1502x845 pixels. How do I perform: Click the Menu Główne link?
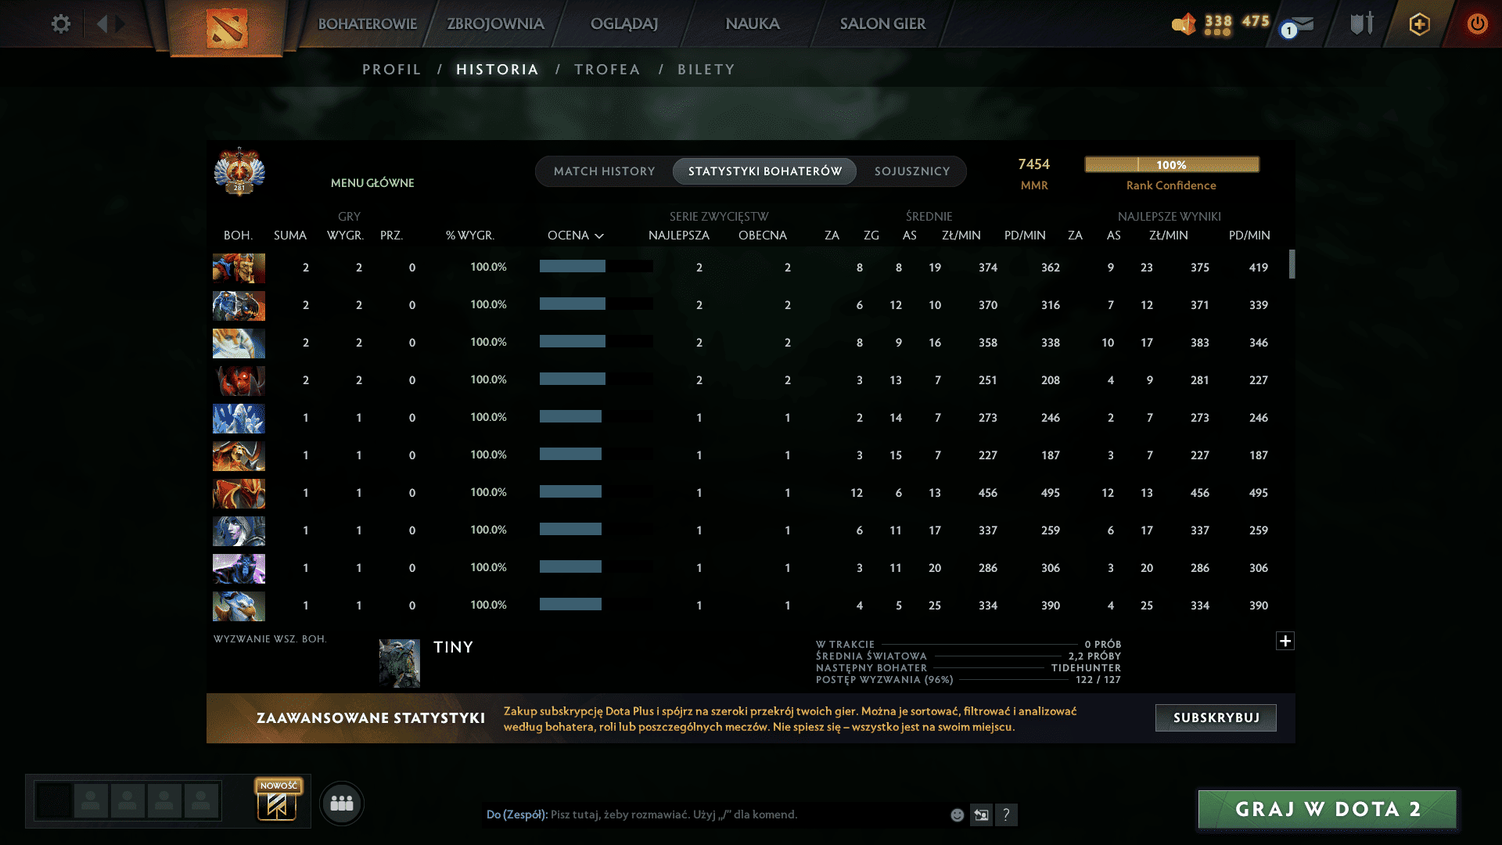tap(372, 182)
